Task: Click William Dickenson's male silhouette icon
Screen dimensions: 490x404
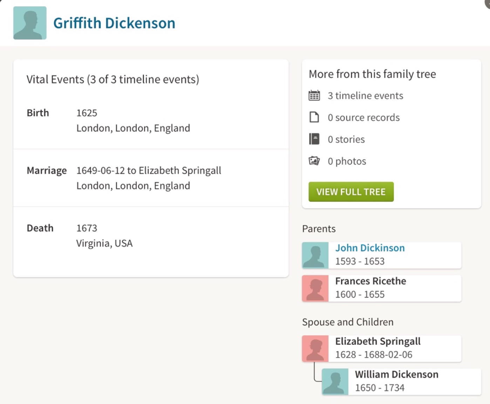Action: [335, 382]
